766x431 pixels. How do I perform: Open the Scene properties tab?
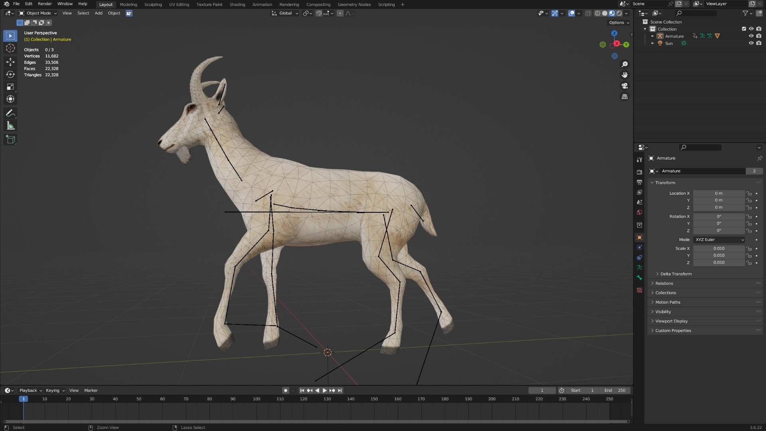point(640,202)
